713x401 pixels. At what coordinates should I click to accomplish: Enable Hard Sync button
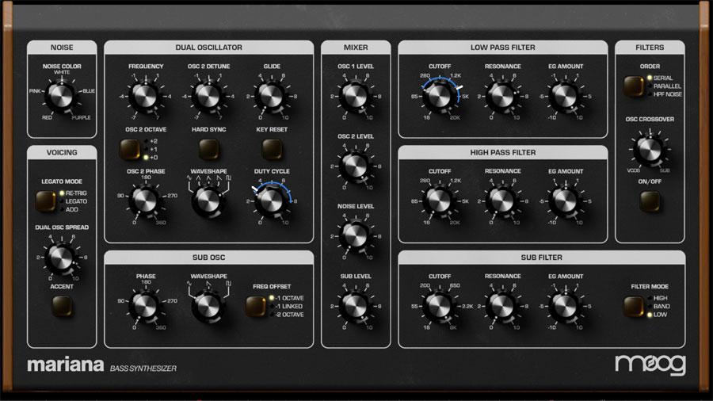click(x=208, y=149)
